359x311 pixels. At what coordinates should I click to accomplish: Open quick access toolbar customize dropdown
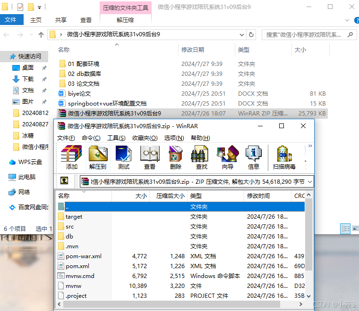[39, 8]
